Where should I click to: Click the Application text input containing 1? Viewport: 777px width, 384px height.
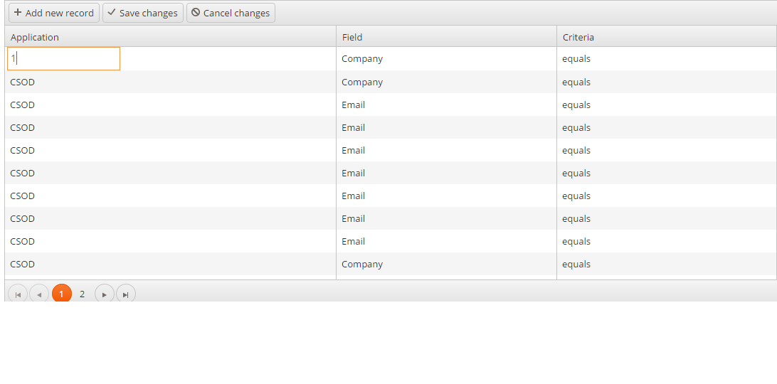click(x=64, y=59)
